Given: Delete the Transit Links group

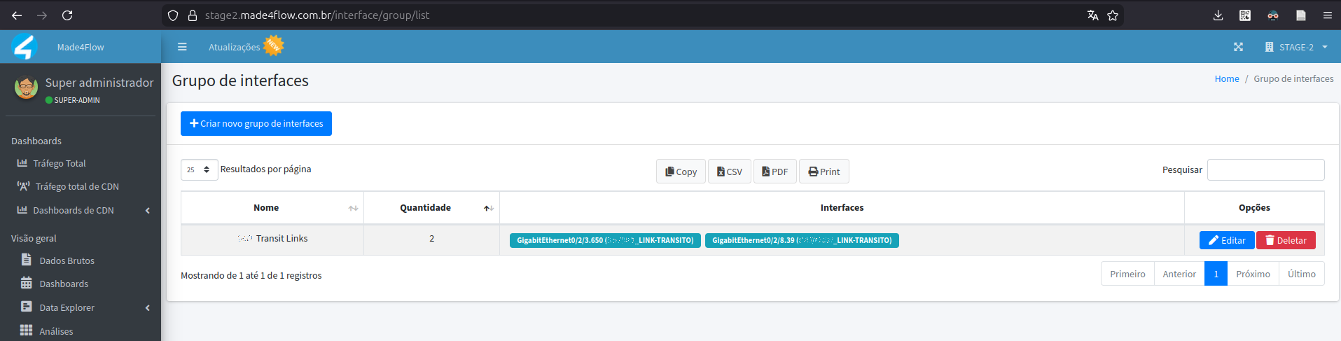Looking at the screenshot, I should click(x=1286, y=240).
